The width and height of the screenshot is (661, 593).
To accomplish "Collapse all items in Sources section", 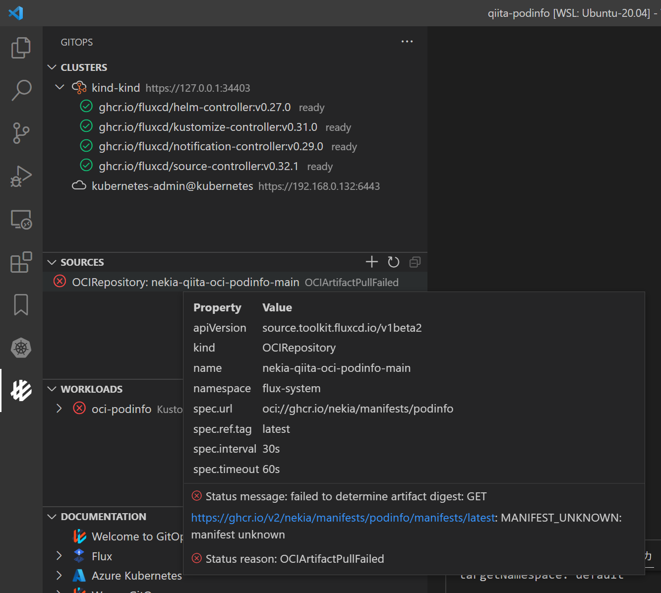I will [415, 262].
